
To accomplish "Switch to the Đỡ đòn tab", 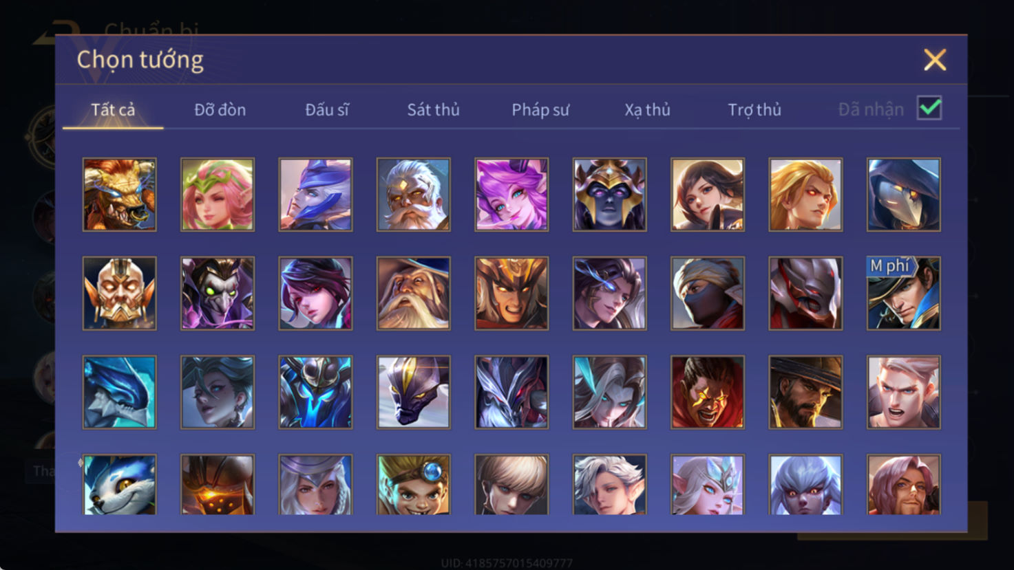I will tap(220, 110).
